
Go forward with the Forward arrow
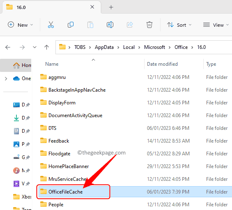tap(22, 47)
